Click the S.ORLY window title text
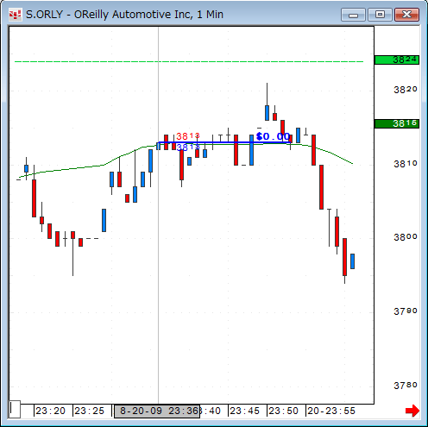This screenshot has width=428, height=427. tap(124, 15)
